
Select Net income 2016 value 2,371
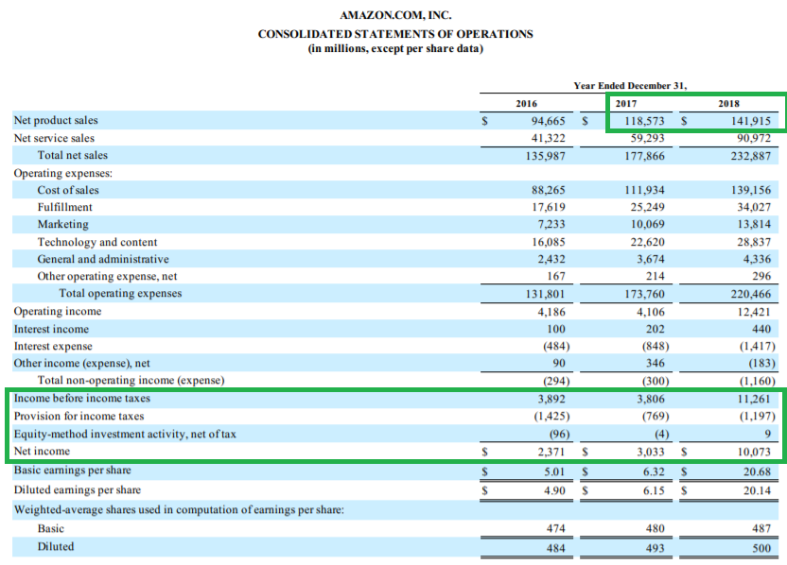551,452
